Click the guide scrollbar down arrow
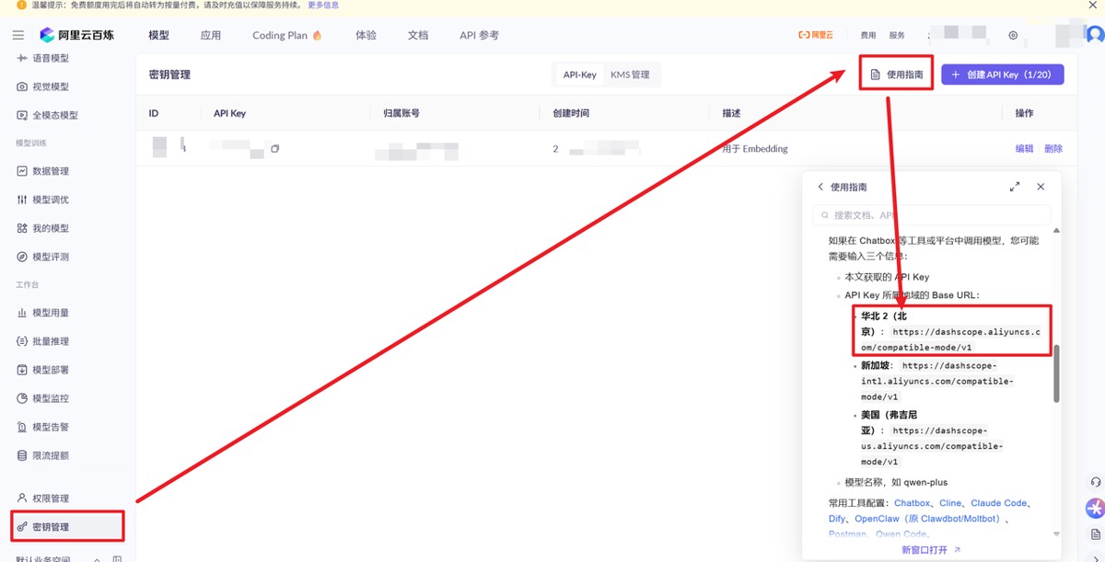The width and height of the screenshot is (1105, 562). (x=1056, y=534)
